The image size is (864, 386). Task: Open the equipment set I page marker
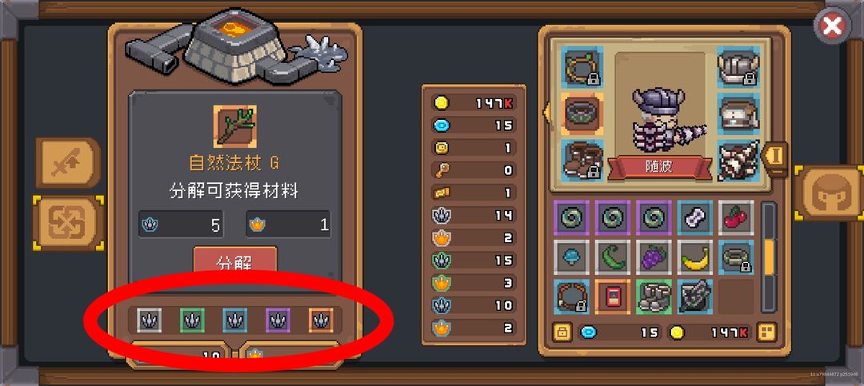point(776,156)
